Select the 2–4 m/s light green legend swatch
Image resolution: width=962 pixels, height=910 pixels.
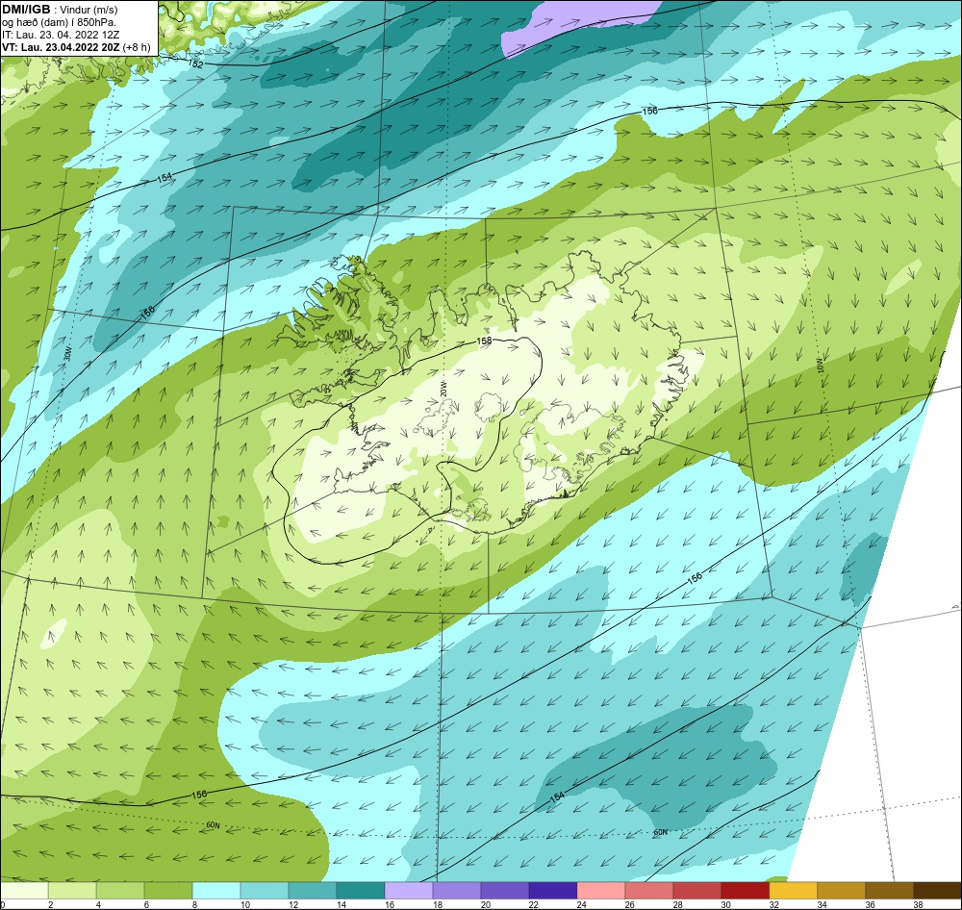[x=72, y=891]
